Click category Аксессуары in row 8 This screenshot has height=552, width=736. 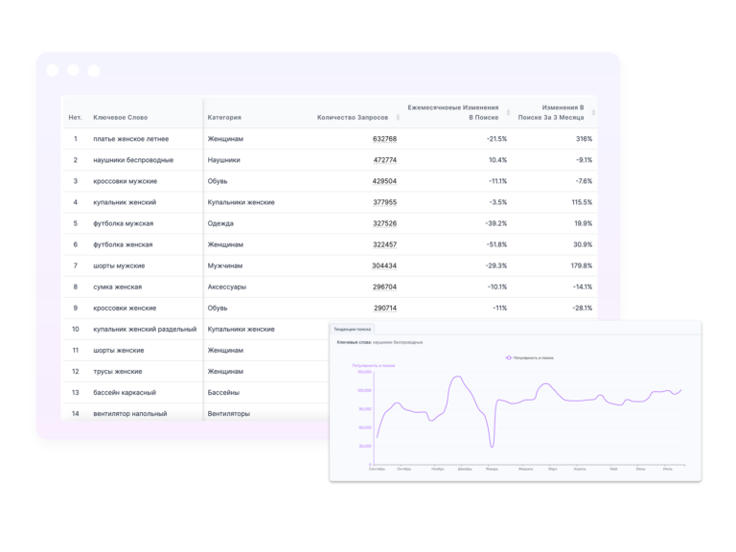(x=226, y=287)
